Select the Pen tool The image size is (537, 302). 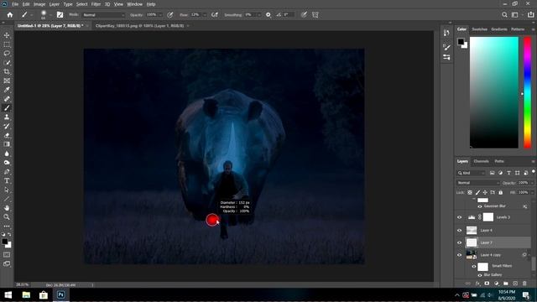[x=7, y=171]
